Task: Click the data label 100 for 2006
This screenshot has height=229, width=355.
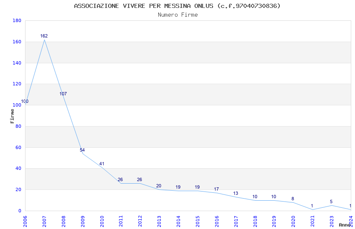Action: pyautogui.click(x=25, y=101)
